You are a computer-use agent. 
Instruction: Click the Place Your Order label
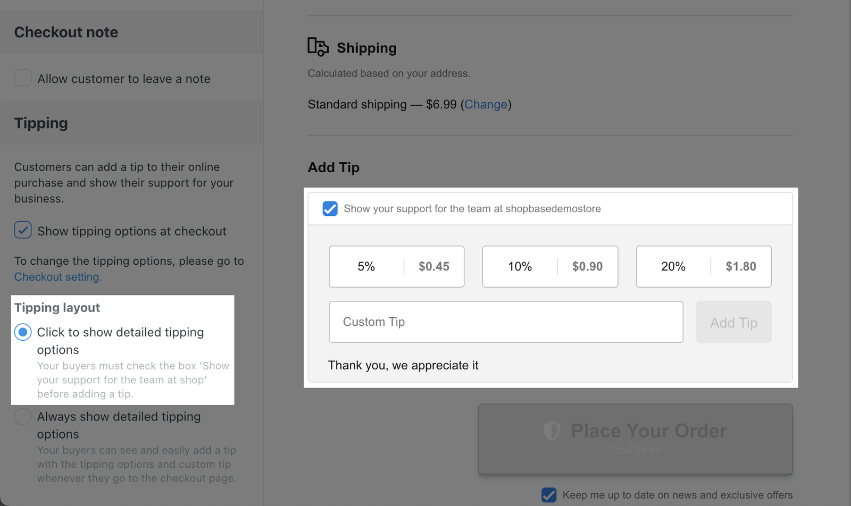648,431
